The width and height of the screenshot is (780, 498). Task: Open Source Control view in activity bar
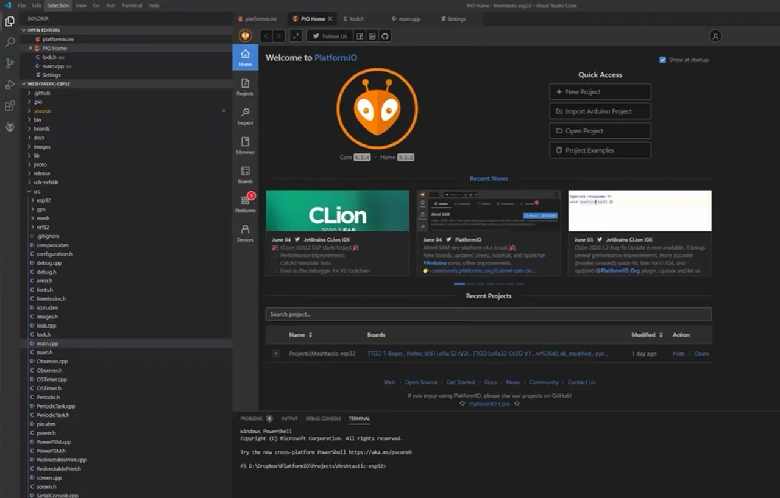point(10,63)
